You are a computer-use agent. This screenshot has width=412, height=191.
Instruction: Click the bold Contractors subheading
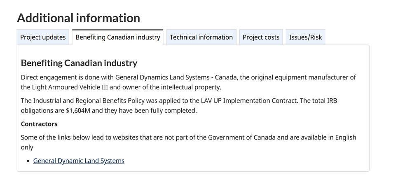(39, 124)
